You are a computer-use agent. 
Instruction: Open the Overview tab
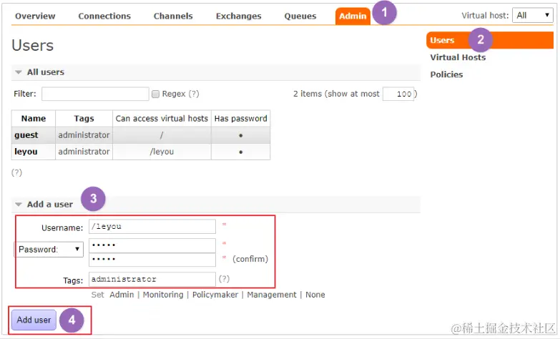pos(35,16)
